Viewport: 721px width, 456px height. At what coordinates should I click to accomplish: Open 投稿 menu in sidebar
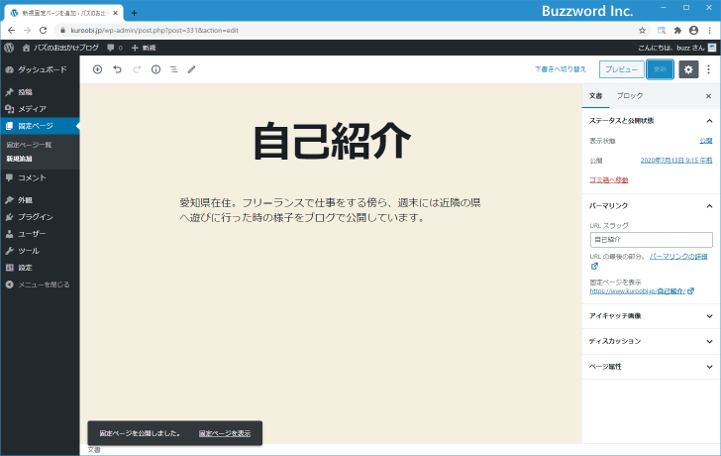(x=40, y=92)
